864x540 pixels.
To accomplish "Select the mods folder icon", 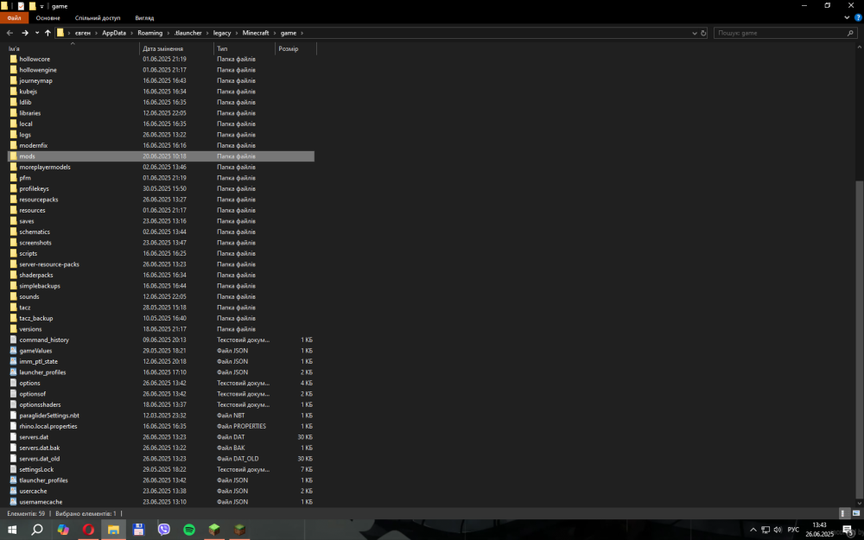I will tap(14, 156).
